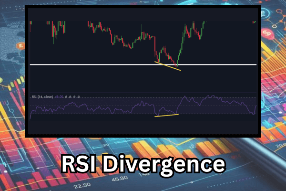Select the yellow trendline in the RSI pane
Viewport: 286px width, 191px height.
(166, 115)
